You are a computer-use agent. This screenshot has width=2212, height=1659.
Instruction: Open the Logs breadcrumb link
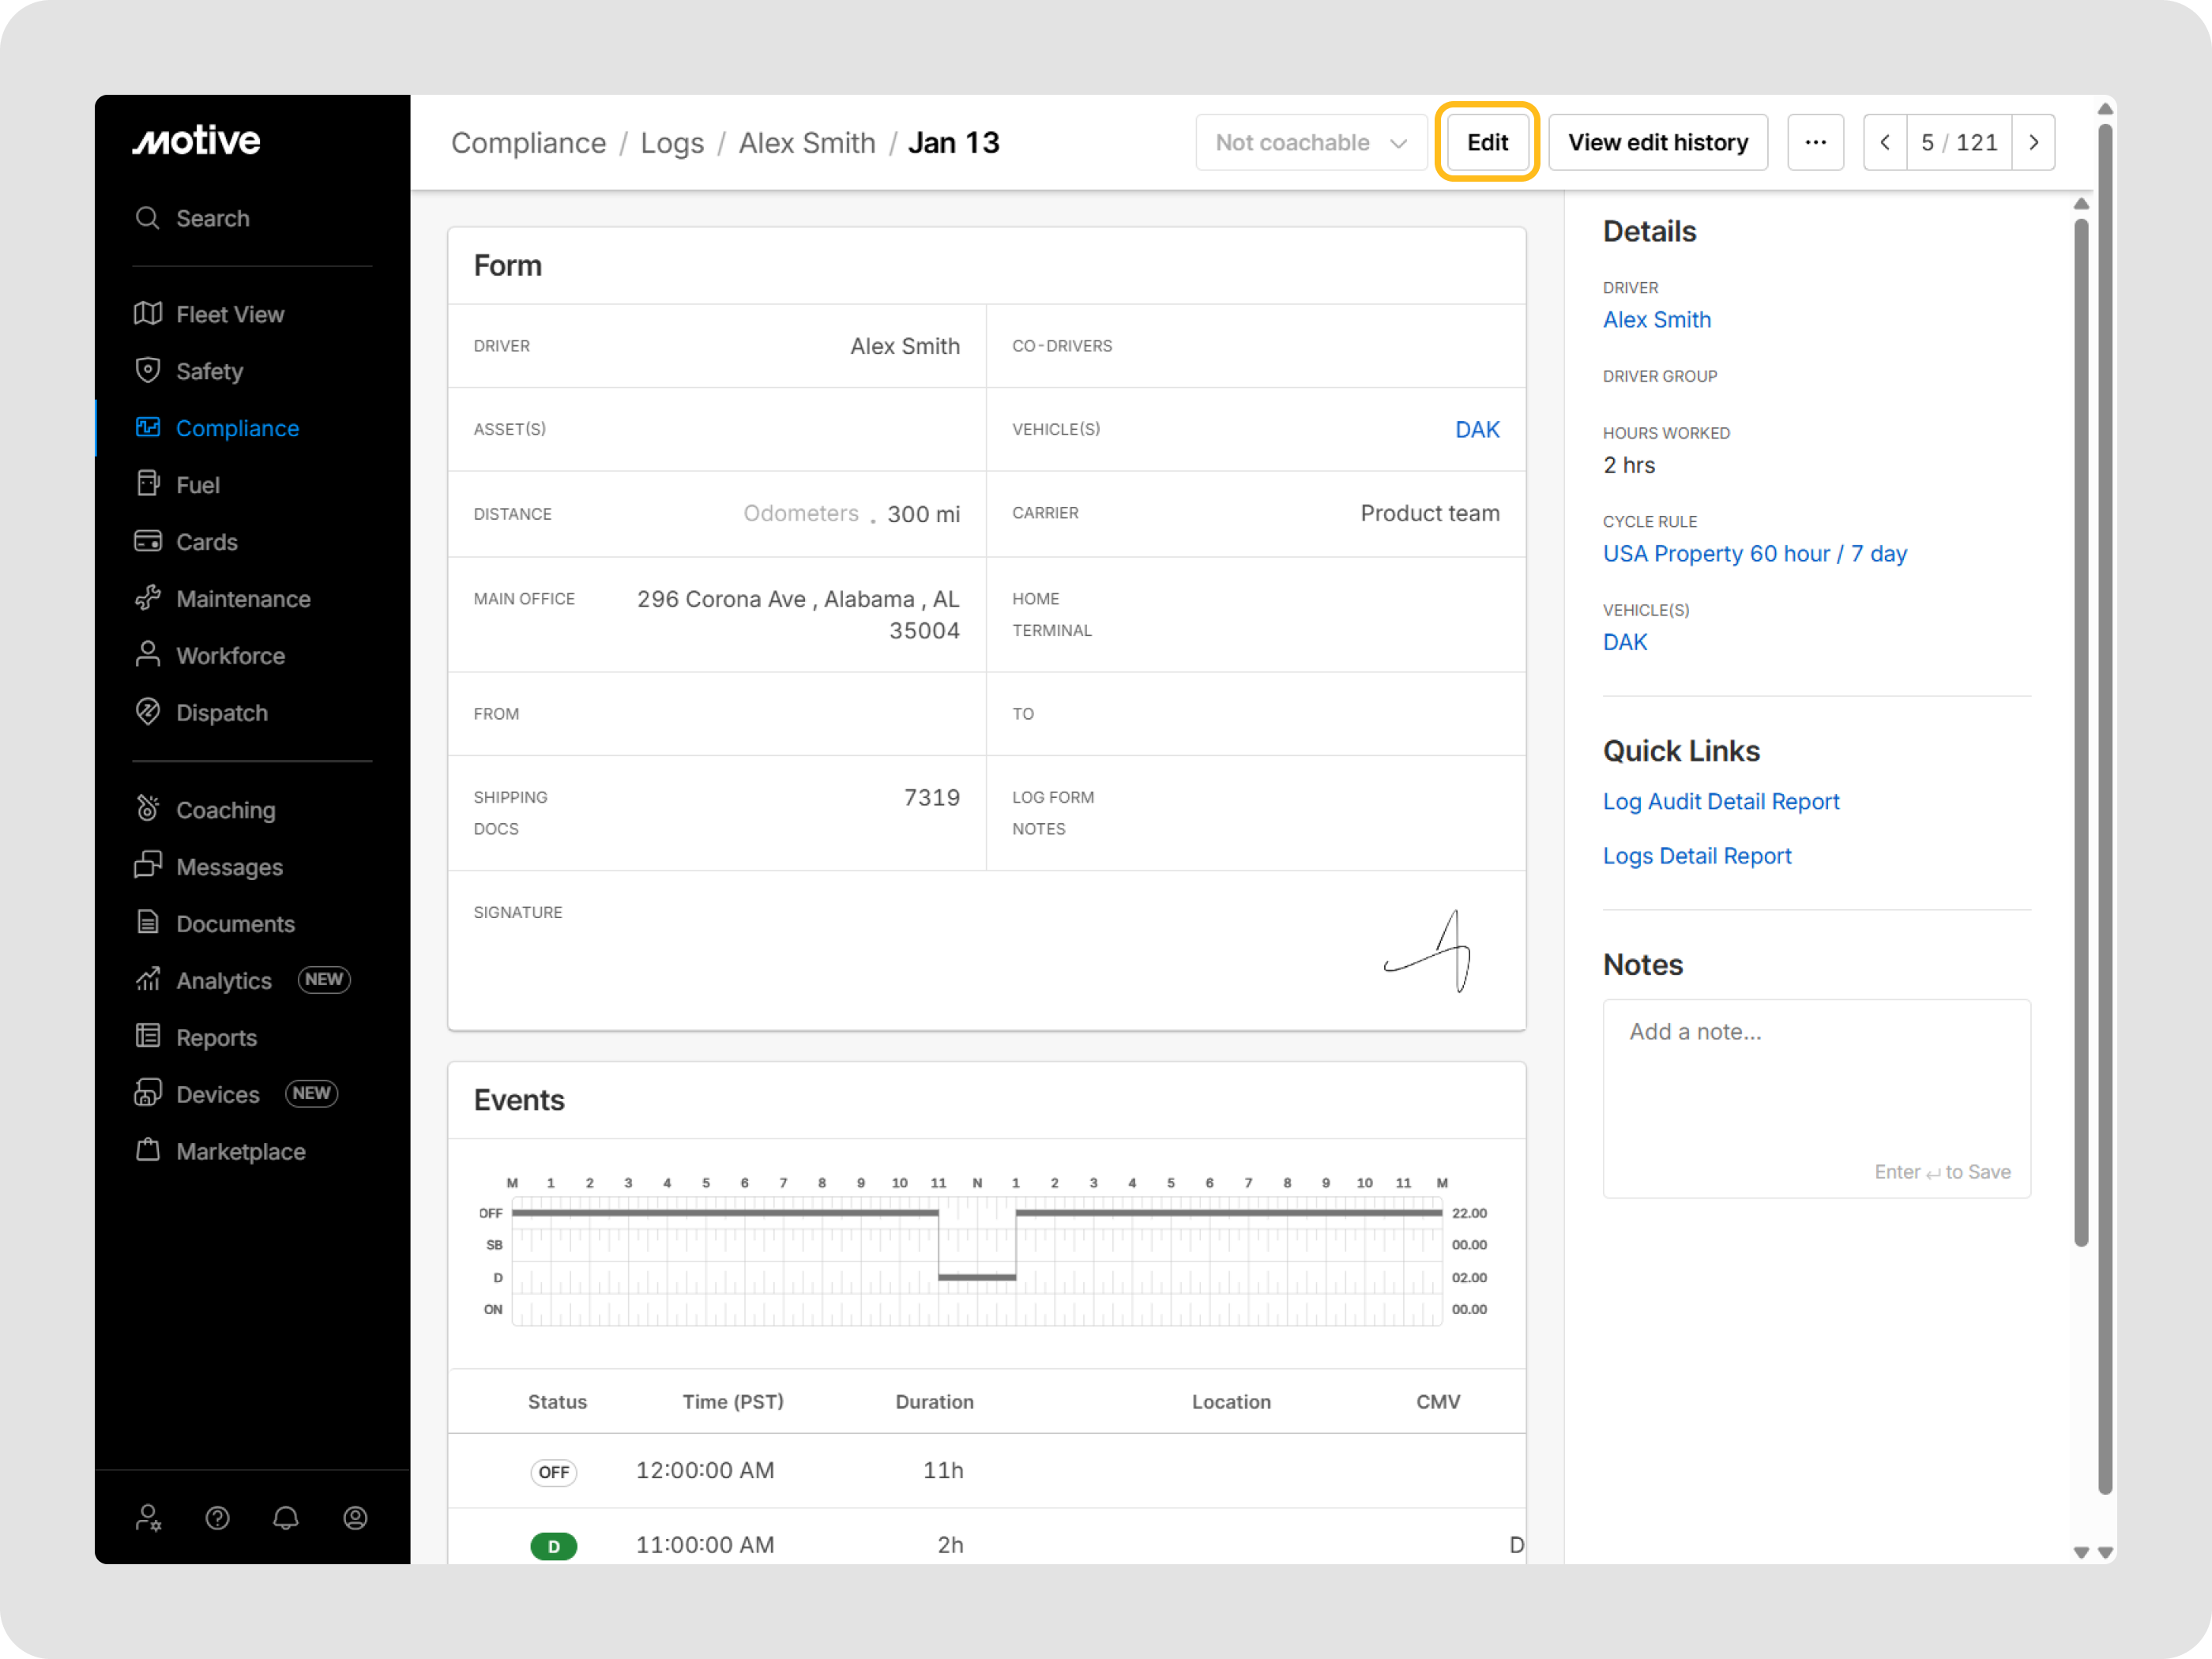pyautogui.click(x=672, y=142)
